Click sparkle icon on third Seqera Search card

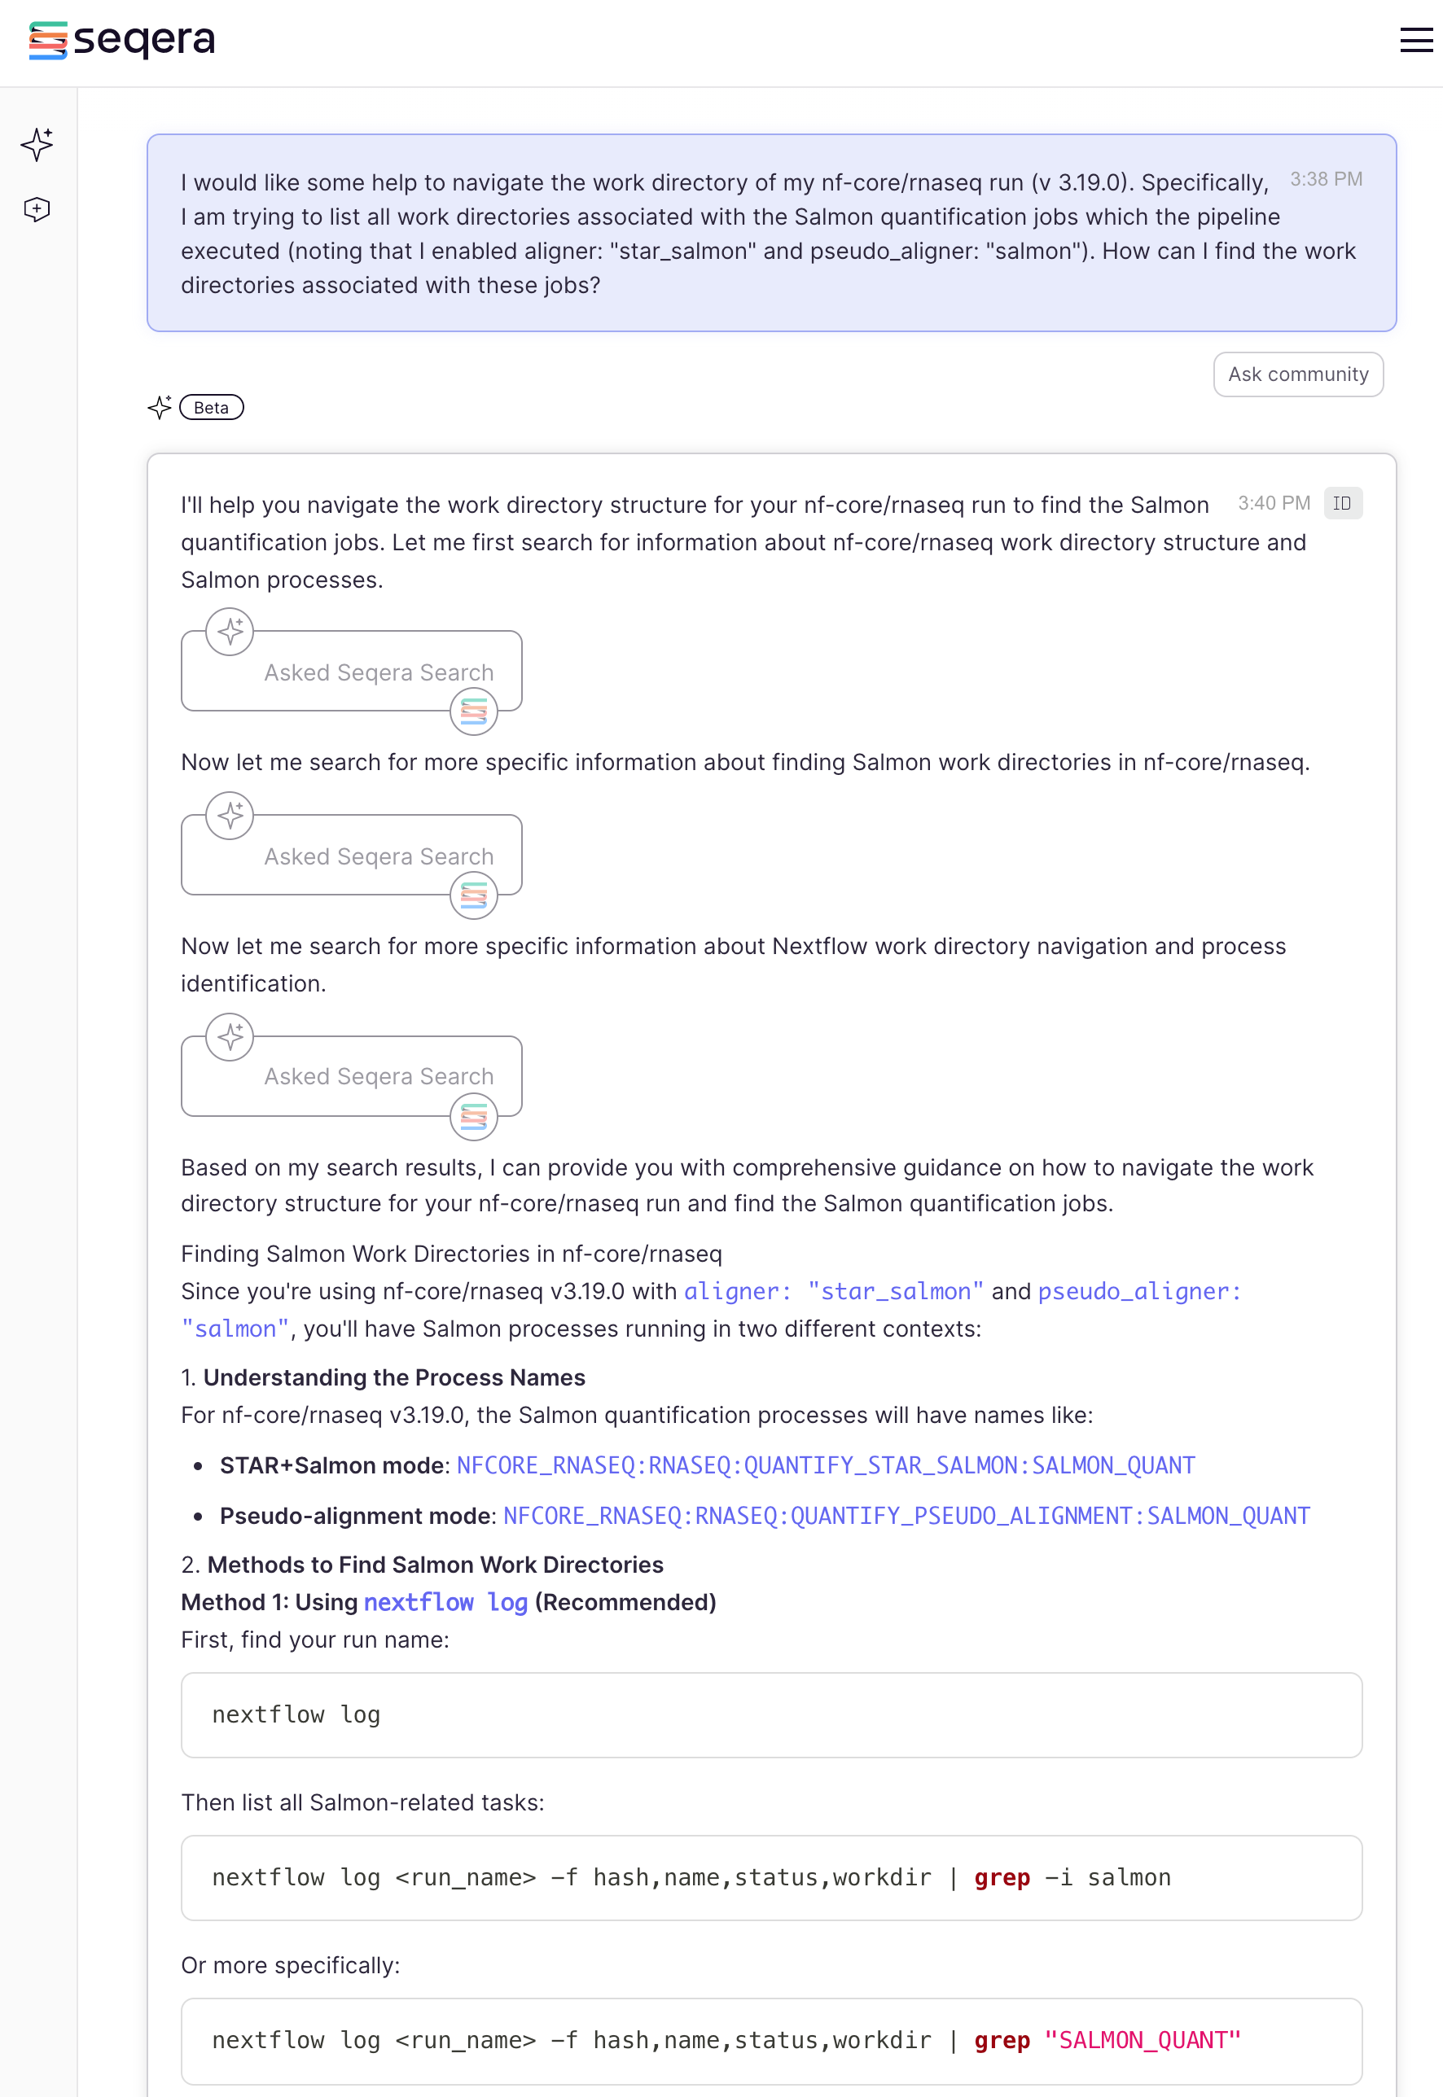pyautogui.click(x=230, y=1035)
